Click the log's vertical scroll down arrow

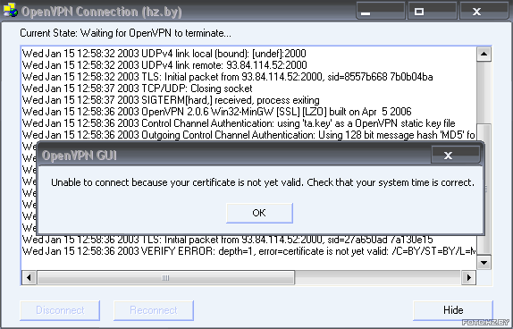pyautogui.click(x=484, y=262)
